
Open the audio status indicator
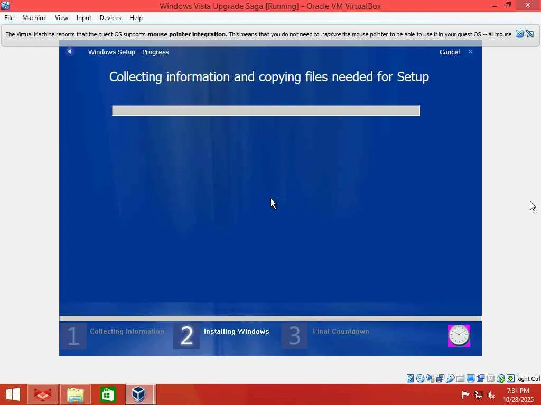tap(430, 379)
